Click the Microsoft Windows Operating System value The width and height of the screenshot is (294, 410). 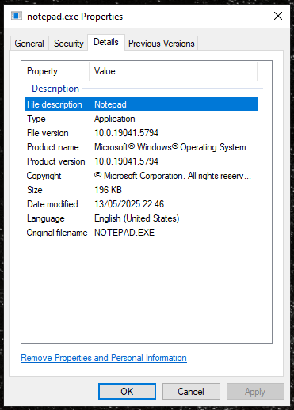tap(170, 147)
